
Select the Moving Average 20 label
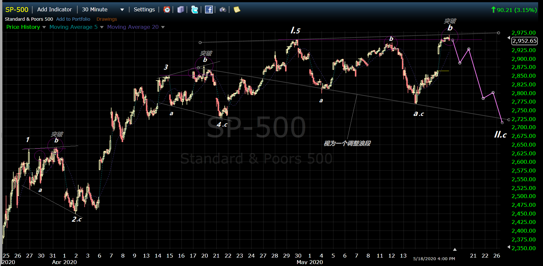point(133,27)
